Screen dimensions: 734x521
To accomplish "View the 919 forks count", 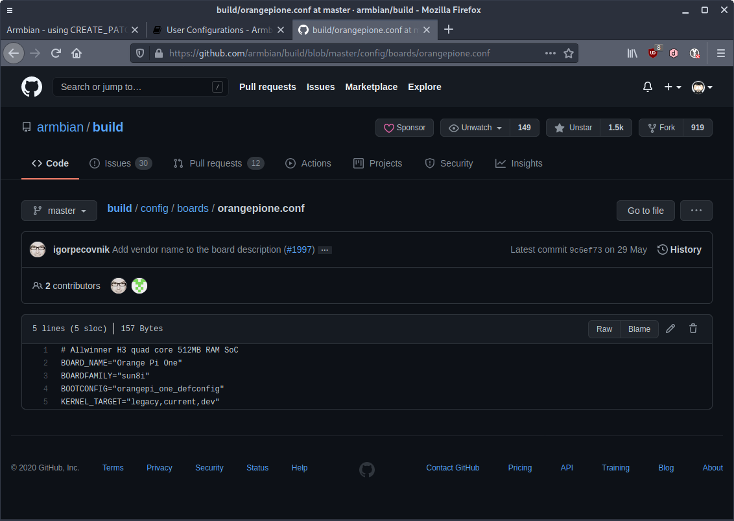I will (698, 128).
